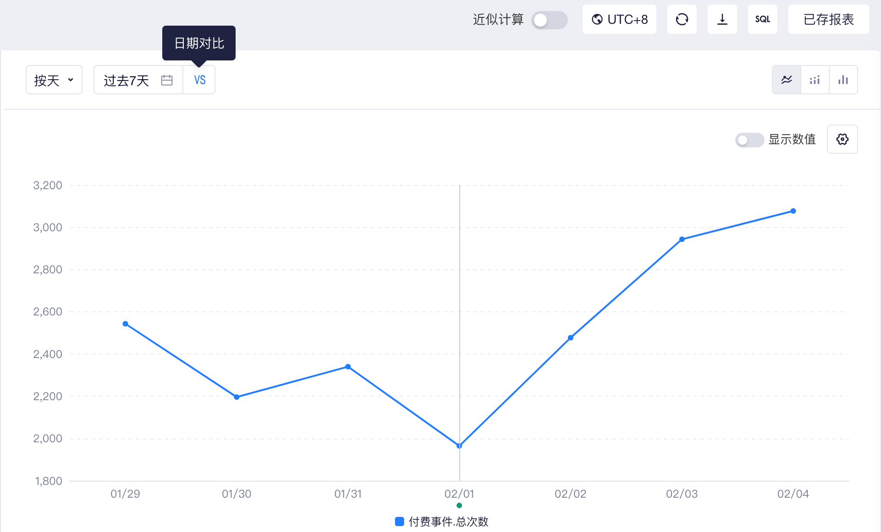
Task: Open the UTC+8 timezone selector
Action: (619, 19)
